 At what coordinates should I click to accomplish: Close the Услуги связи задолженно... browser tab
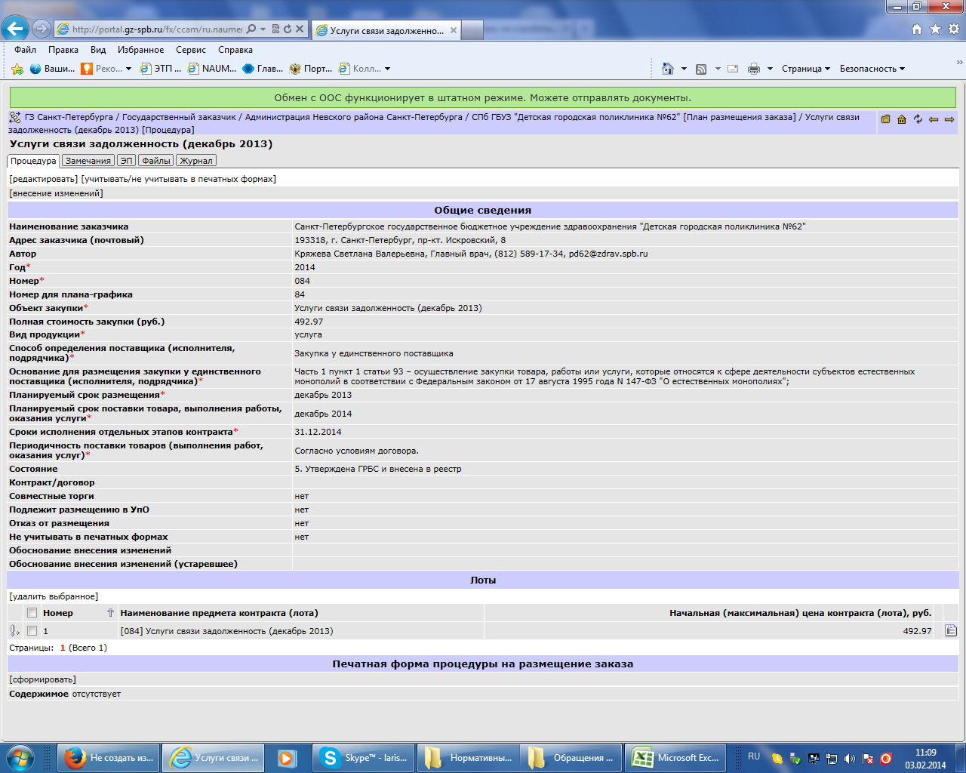click(454, 30)
